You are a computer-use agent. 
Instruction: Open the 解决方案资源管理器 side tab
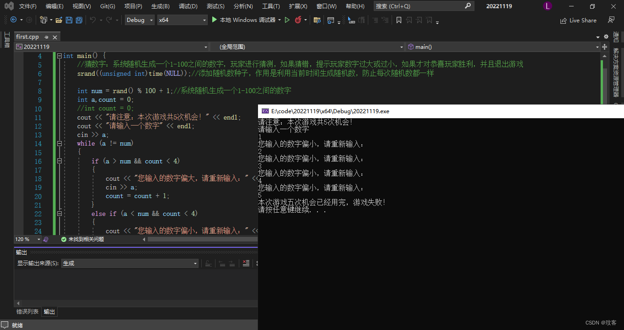click(616, 72)
